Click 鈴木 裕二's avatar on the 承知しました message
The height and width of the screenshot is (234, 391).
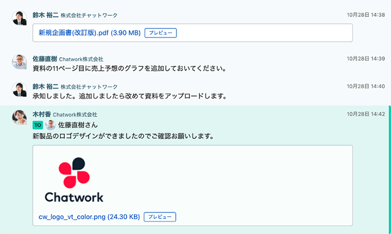(x=19, y=89)
